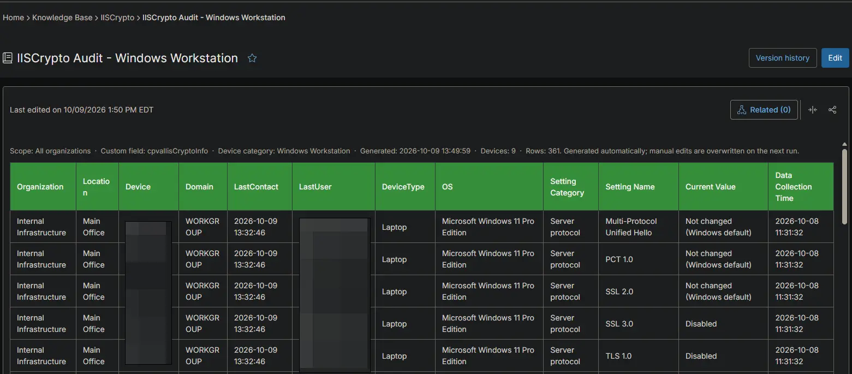Image resolution: width=852 pixels, height=374 pixels.
Task: Open the share options icon
Action: [x=832, y=110]
